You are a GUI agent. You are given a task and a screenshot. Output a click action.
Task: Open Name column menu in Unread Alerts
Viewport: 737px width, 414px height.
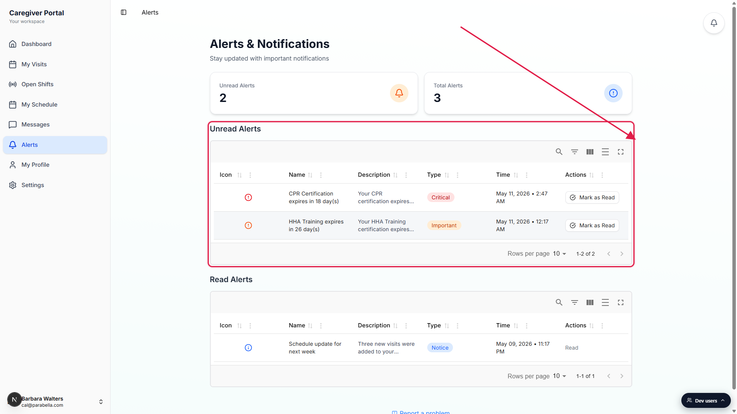click(321, 175)
